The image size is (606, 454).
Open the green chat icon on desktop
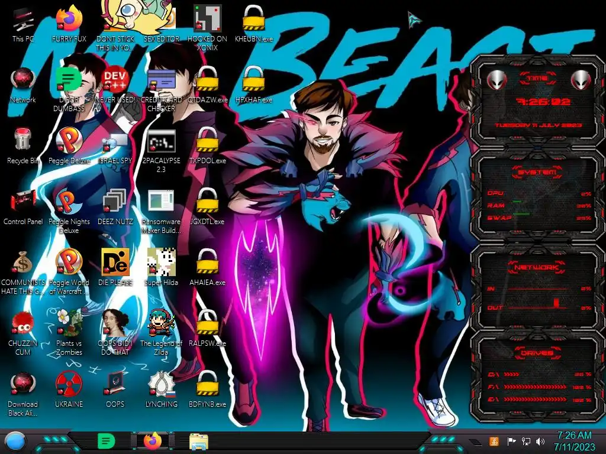click(x=69, y=90)
